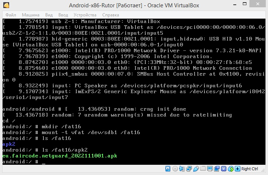Open the Машина menu

click(31, 15)
